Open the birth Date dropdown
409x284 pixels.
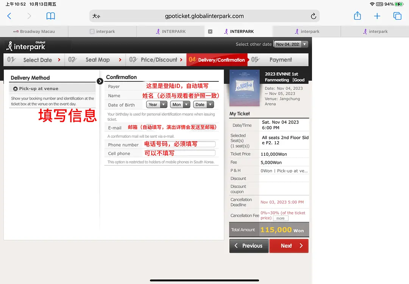coord(203,105)
